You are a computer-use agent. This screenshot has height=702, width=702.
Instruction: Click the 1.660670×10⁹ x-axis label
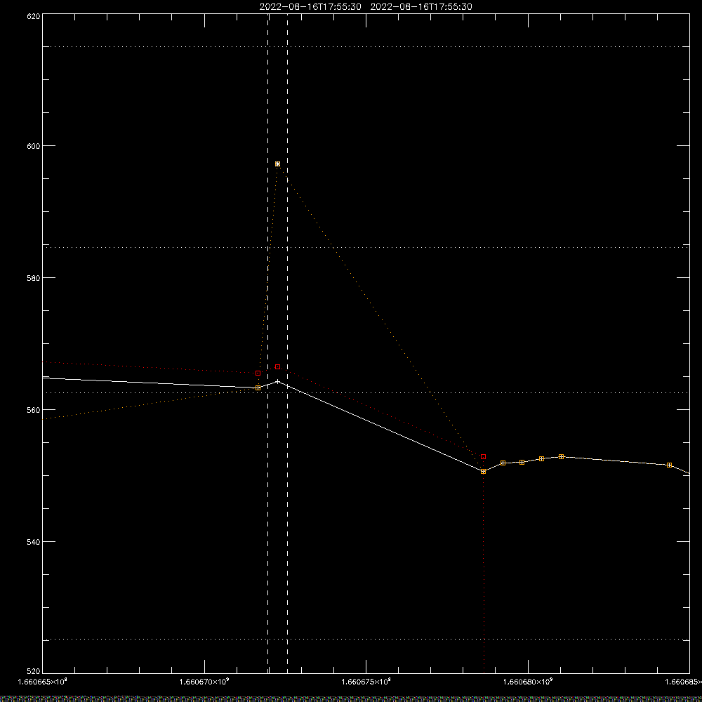[204, 682]
